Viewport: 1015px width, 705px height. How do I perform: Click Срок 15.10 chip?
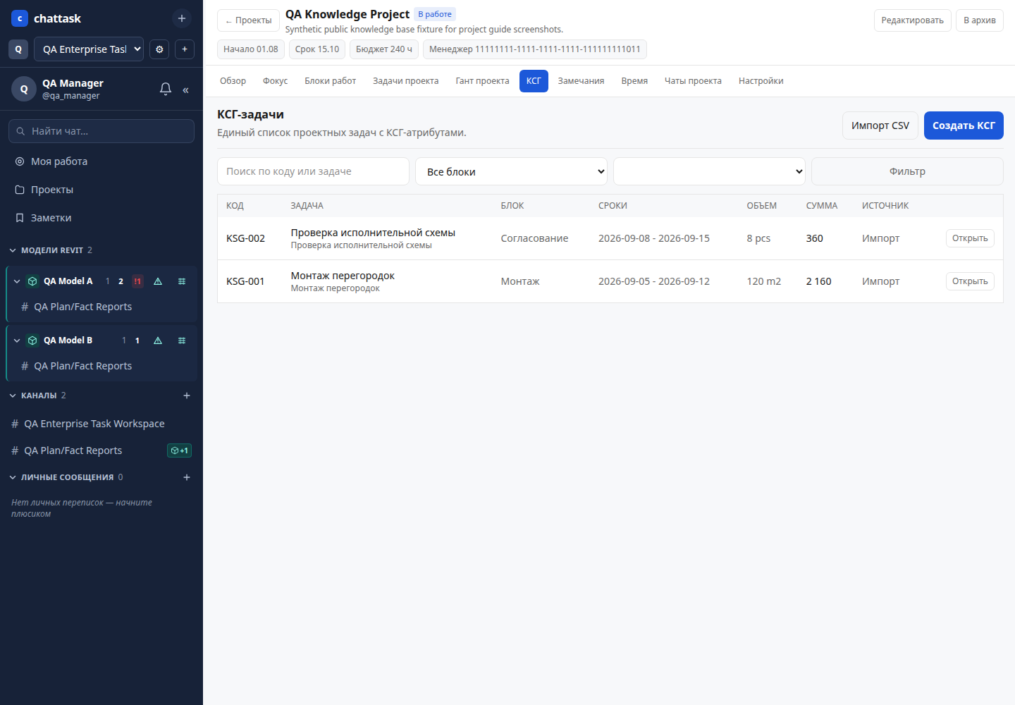(317, 49)
